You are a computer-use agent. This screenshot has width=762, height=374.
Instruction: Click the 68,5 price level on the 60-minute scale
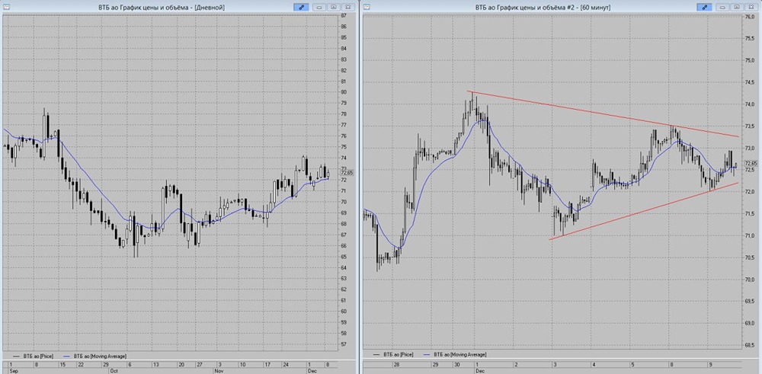tap(749, 345)
